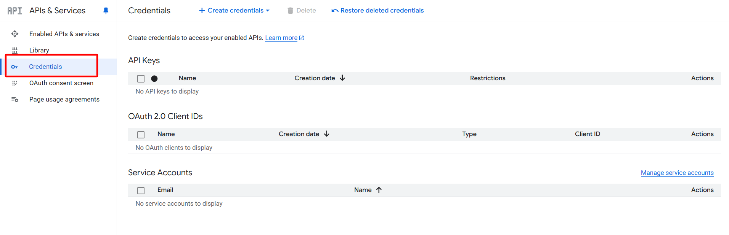Click 'OAuth 2.0 Client IDs' heading
This screenshot has width=729, height=235.
165,116
